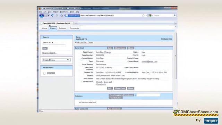Viewport: 222px width, 125px height.
Task: Open the Advanced Search... link
Action: pyautogui.click(x=49, y=53)
